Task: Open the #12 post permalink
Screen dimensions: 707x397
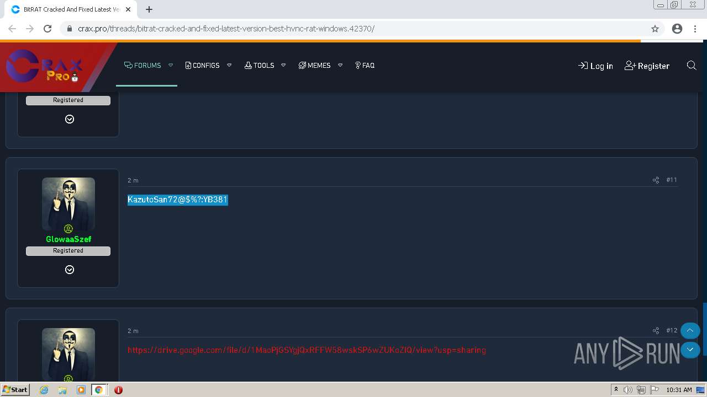Action: (x=672, y=330)
